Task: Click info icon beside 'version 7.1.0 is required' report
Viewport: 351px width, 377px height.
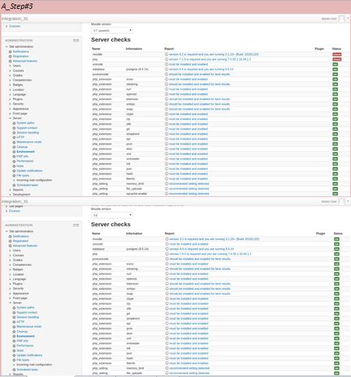Action: 167,59
